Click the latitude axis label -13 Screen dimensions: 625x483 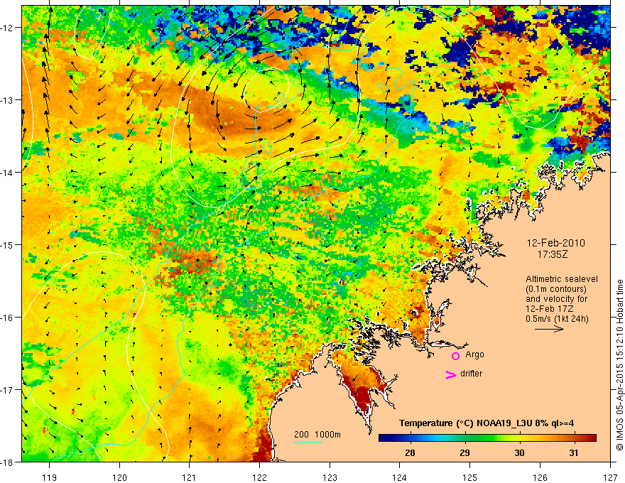tap(7, 100)
